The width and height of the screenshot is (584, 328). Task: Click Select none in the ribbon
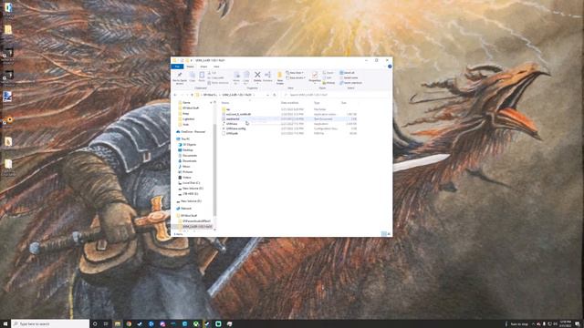tap(349, 77)
